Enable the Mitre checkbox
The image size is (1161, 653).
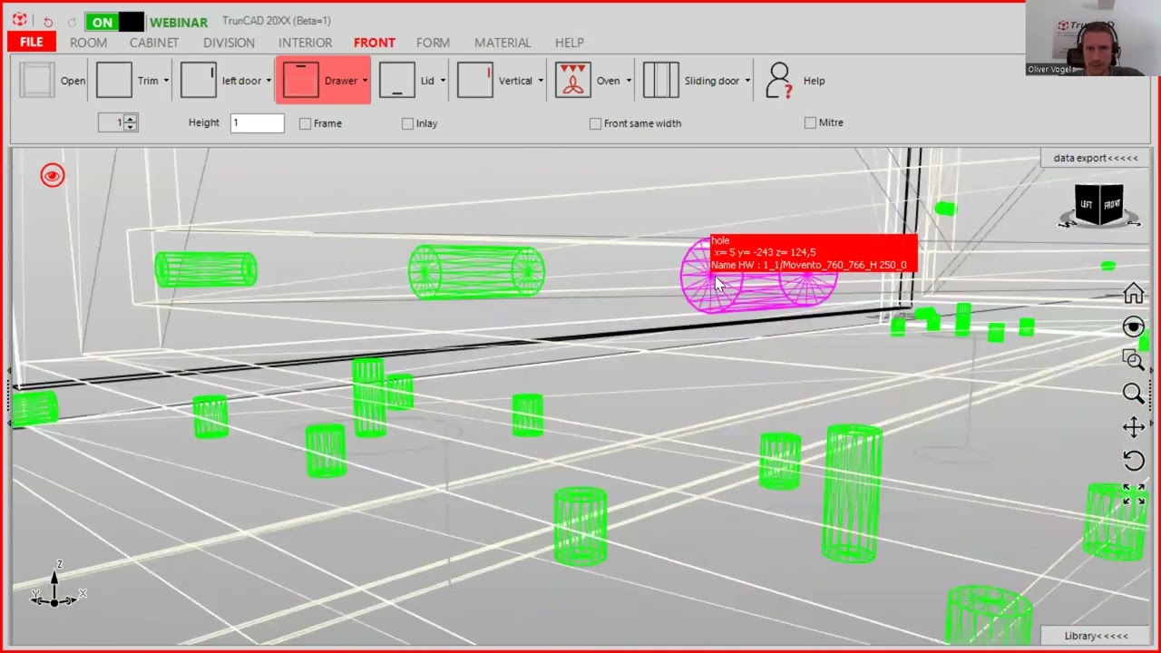click(810, 122)
